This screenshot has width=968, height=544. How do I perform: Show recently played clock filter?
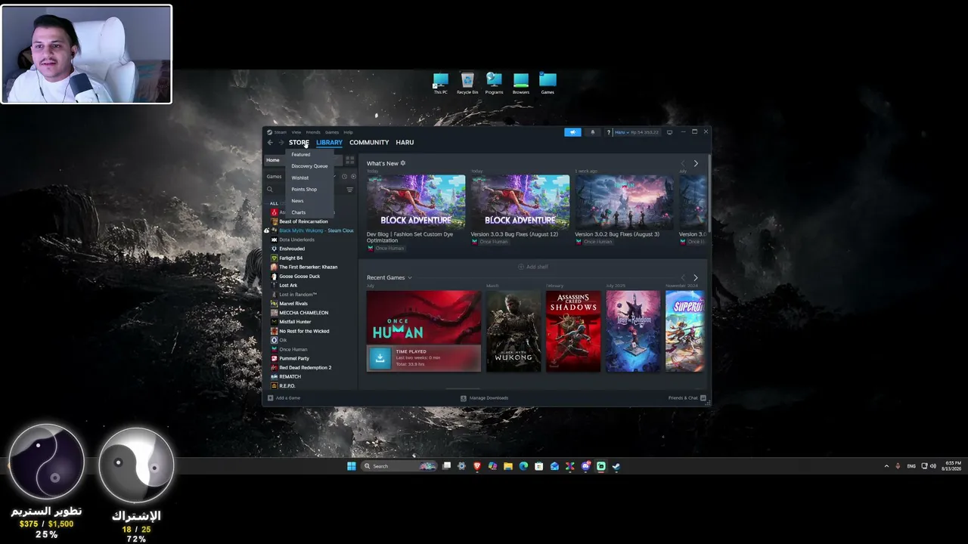(x=344, y=177)
